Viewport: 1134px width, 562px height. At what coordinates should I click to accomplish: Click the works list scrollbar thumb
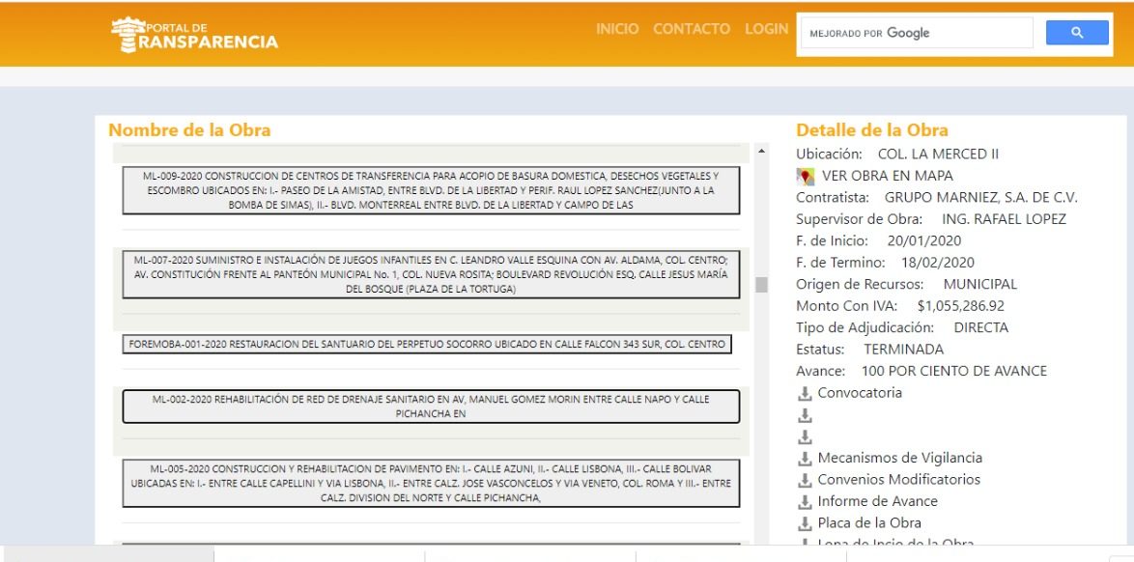point(761,284)
